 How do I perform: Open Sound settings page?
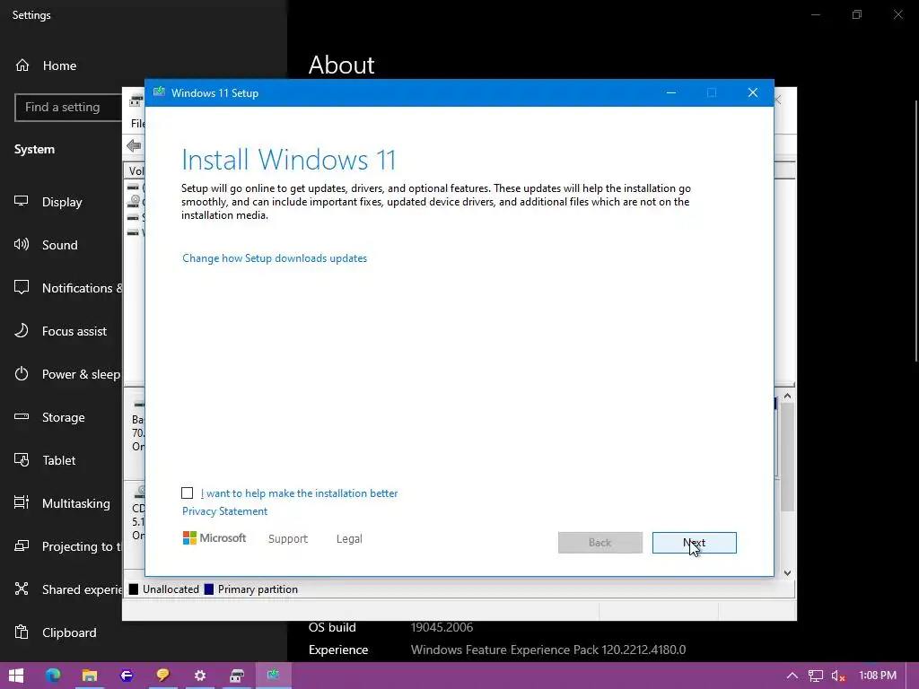59,245
